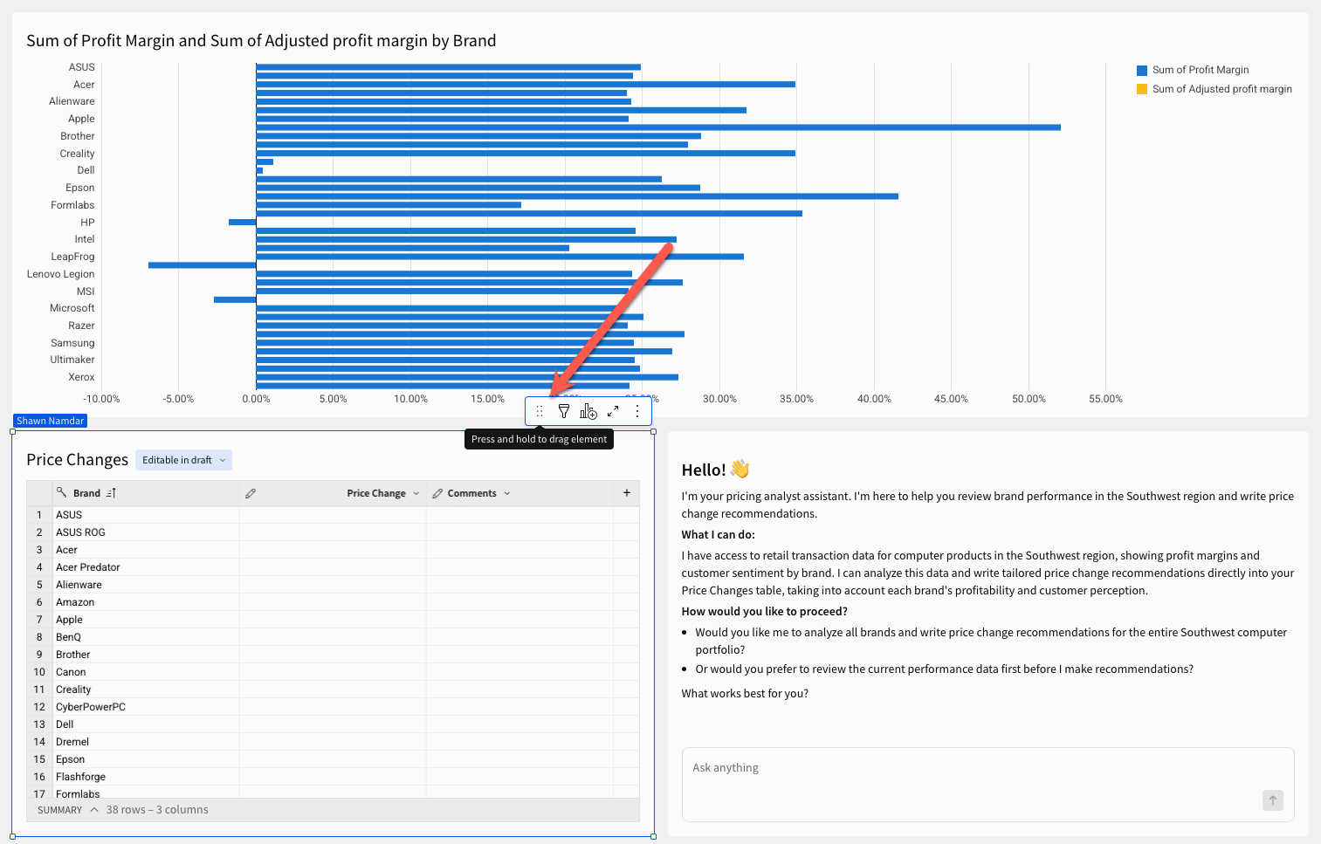1321x844 pixels.
Task: Click the chart title text
Action: (261, 41)
